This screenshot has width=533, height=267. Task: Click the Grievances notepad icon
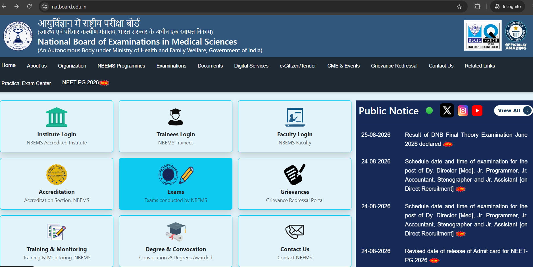295,175
